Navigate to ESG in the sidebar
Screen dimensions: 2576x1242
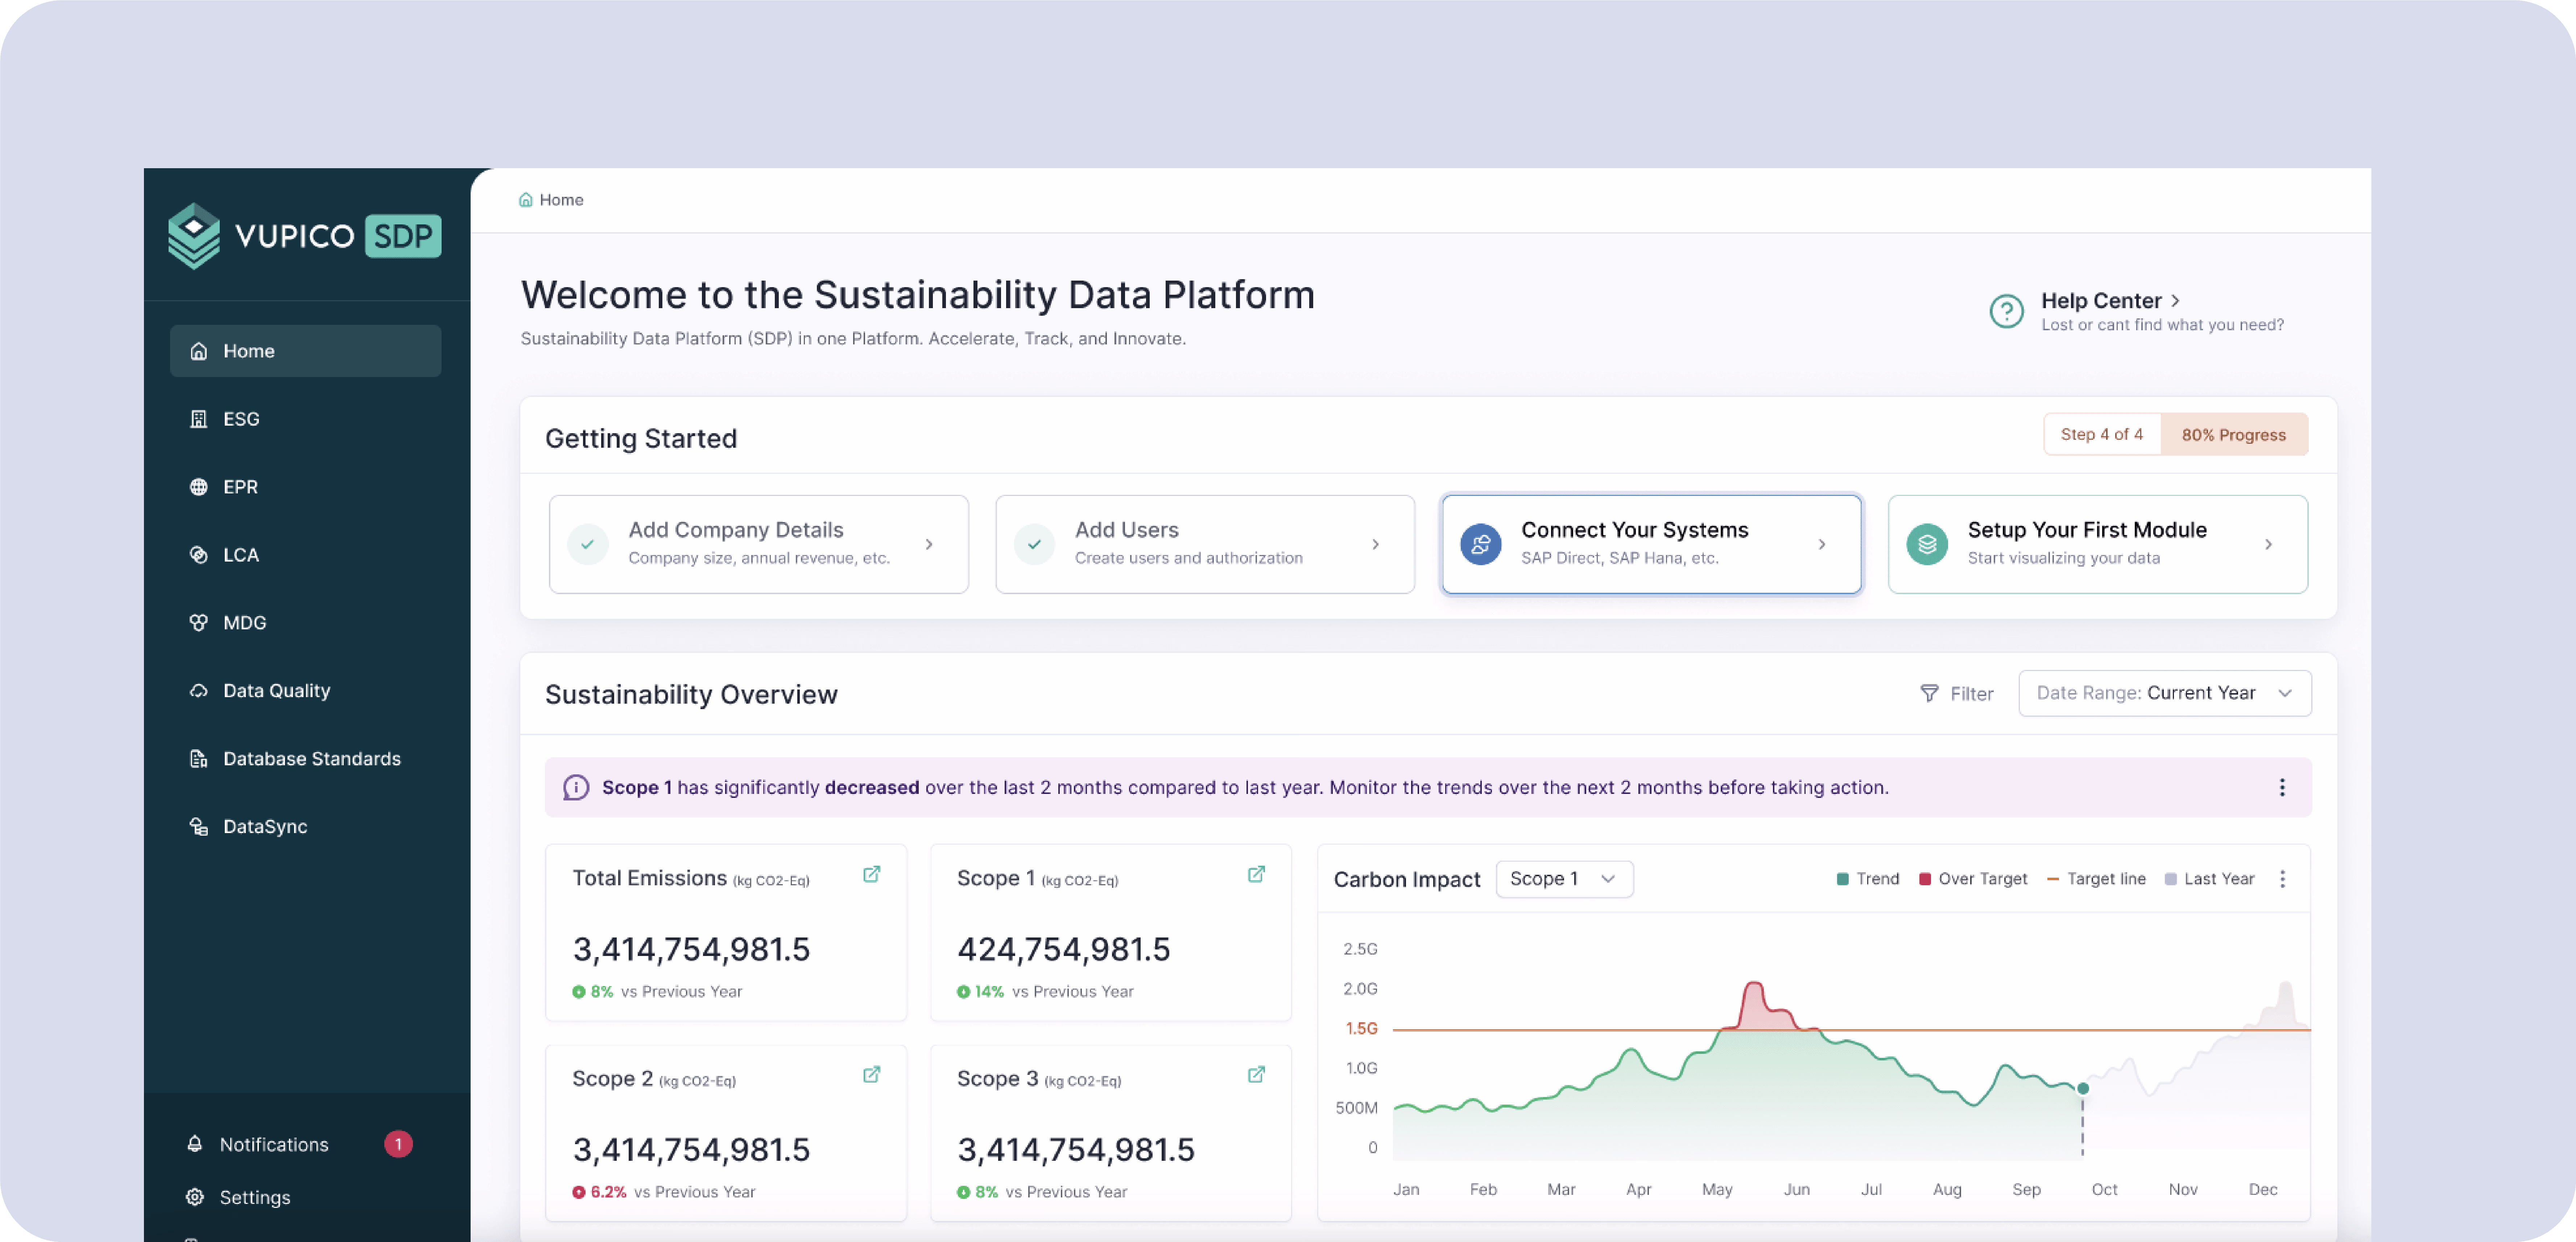241,419
